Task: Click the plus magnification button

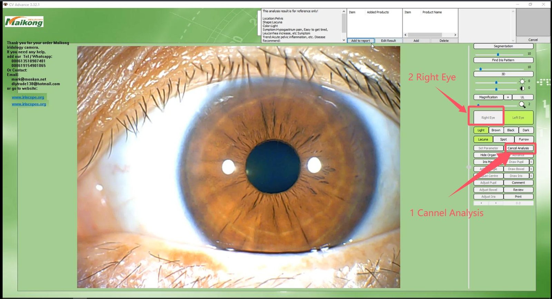Action: [x=508, y=97]
